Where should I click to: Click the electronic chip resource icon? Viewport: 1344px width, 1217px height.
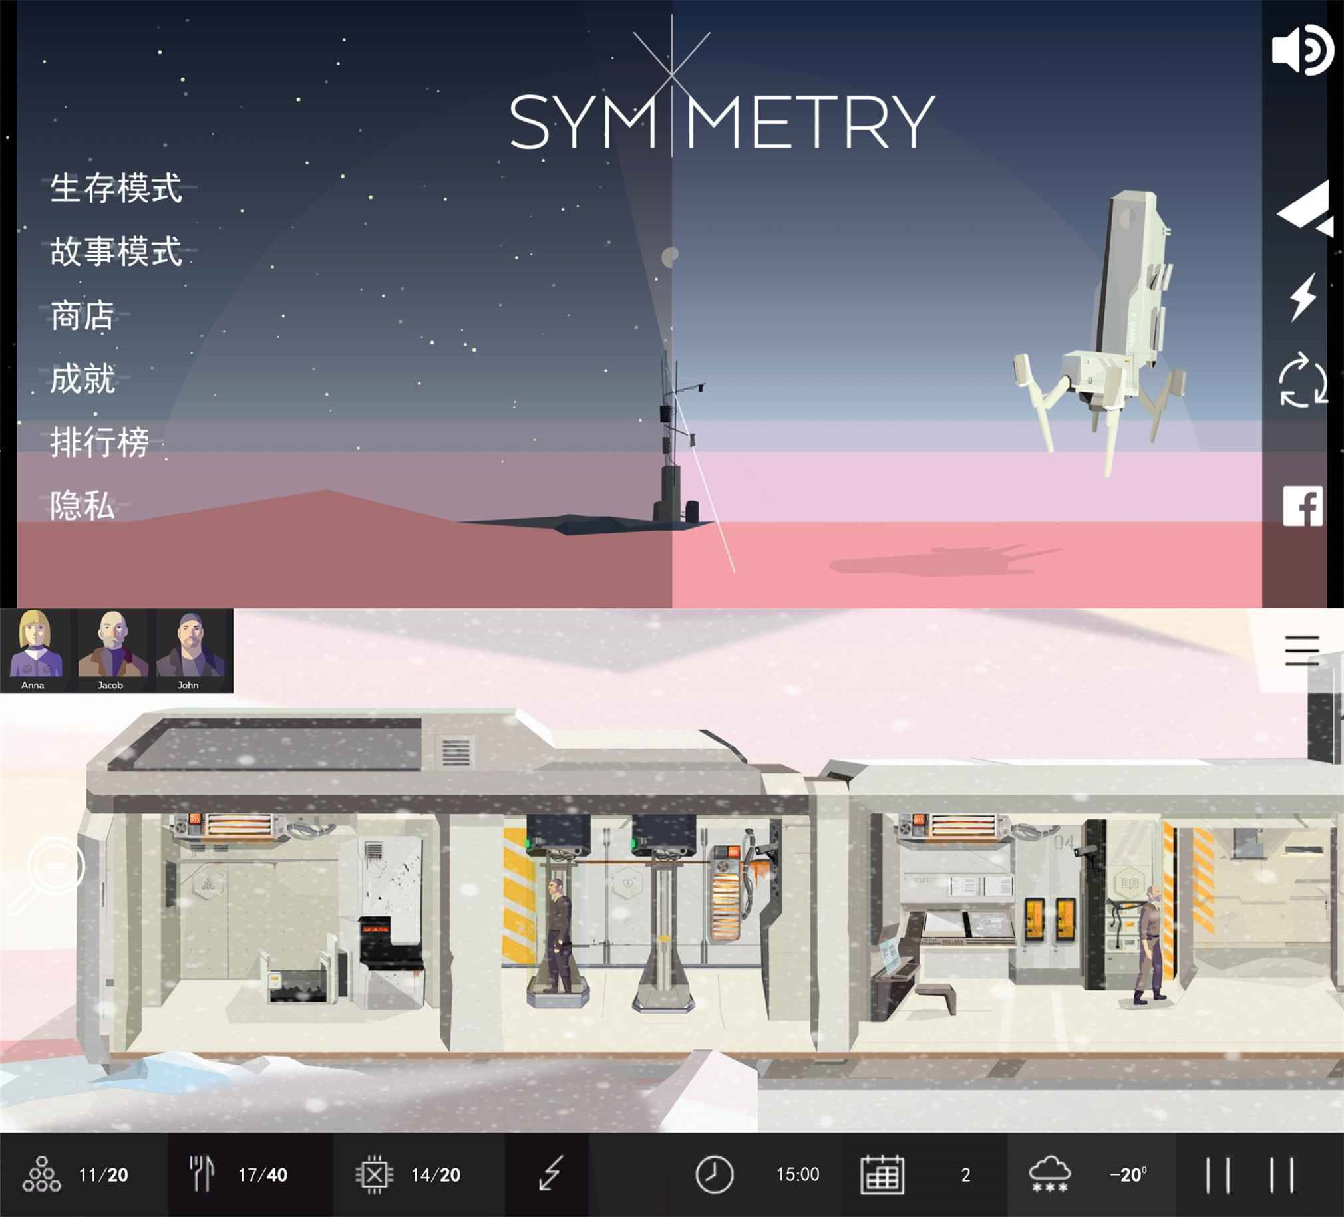374,1174
